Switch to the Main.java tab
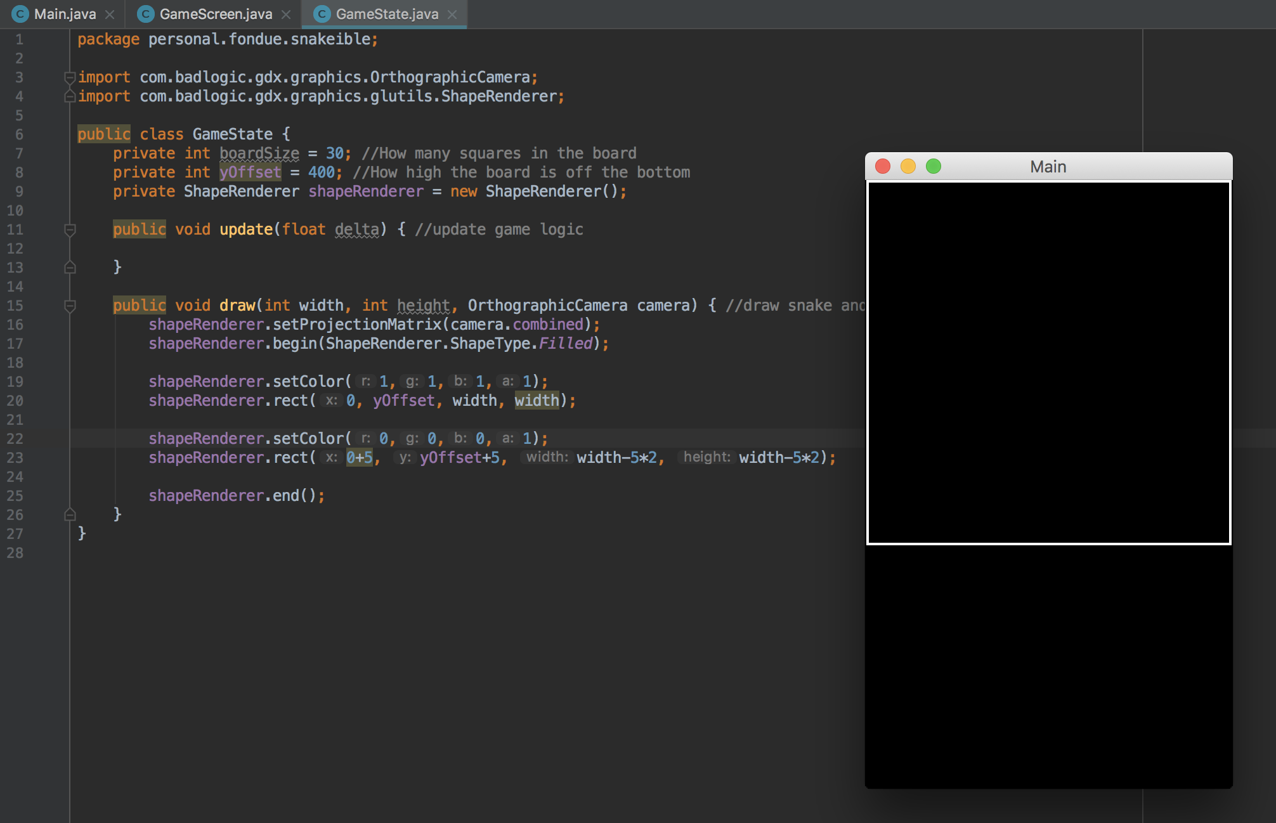This screenshot has height=823, width=1276. [x=65, y=14]
